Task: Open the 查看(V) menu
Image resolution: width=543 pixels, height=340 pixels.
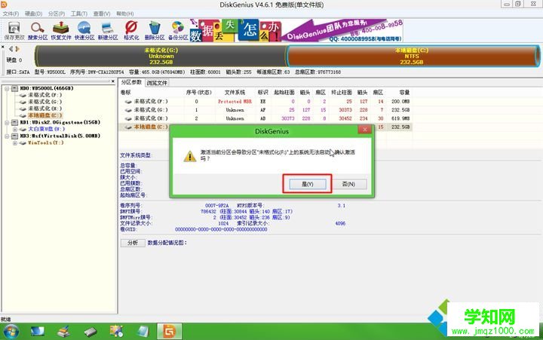Action: pyautogui.click(x=102, y=14)
